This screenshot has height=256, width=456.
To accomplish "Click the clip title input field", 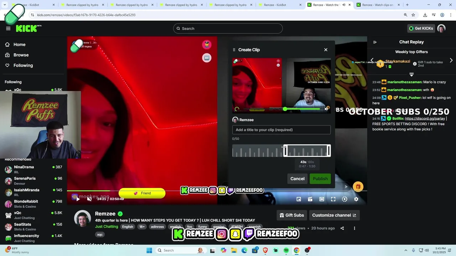I will point(281,130).
